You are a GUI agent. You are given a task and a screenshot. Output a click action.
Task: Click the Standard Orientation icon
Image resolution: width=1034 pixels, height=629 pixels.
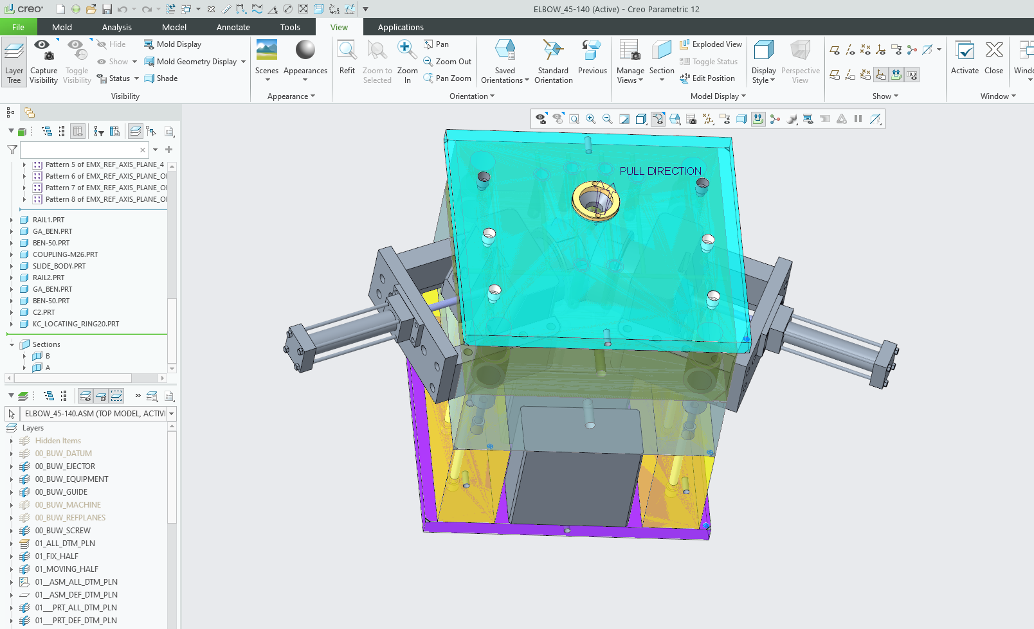tap(553, 51)
